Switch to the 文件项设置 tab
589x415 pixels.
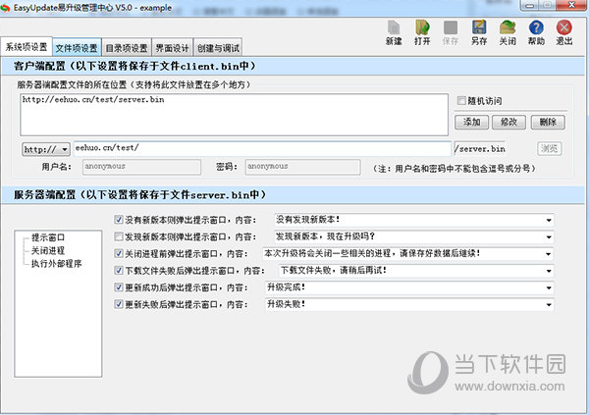click(77, 48)
